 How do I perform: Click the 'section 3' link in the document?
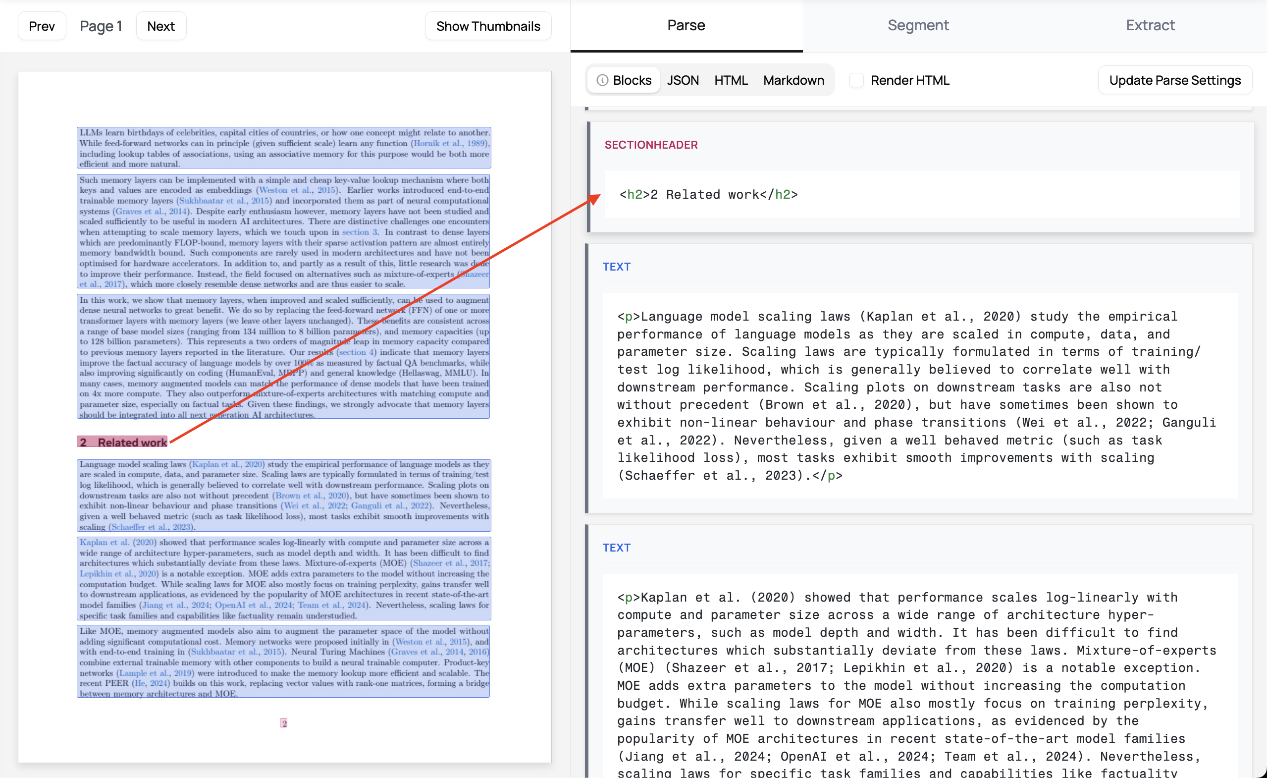[360, 232]
